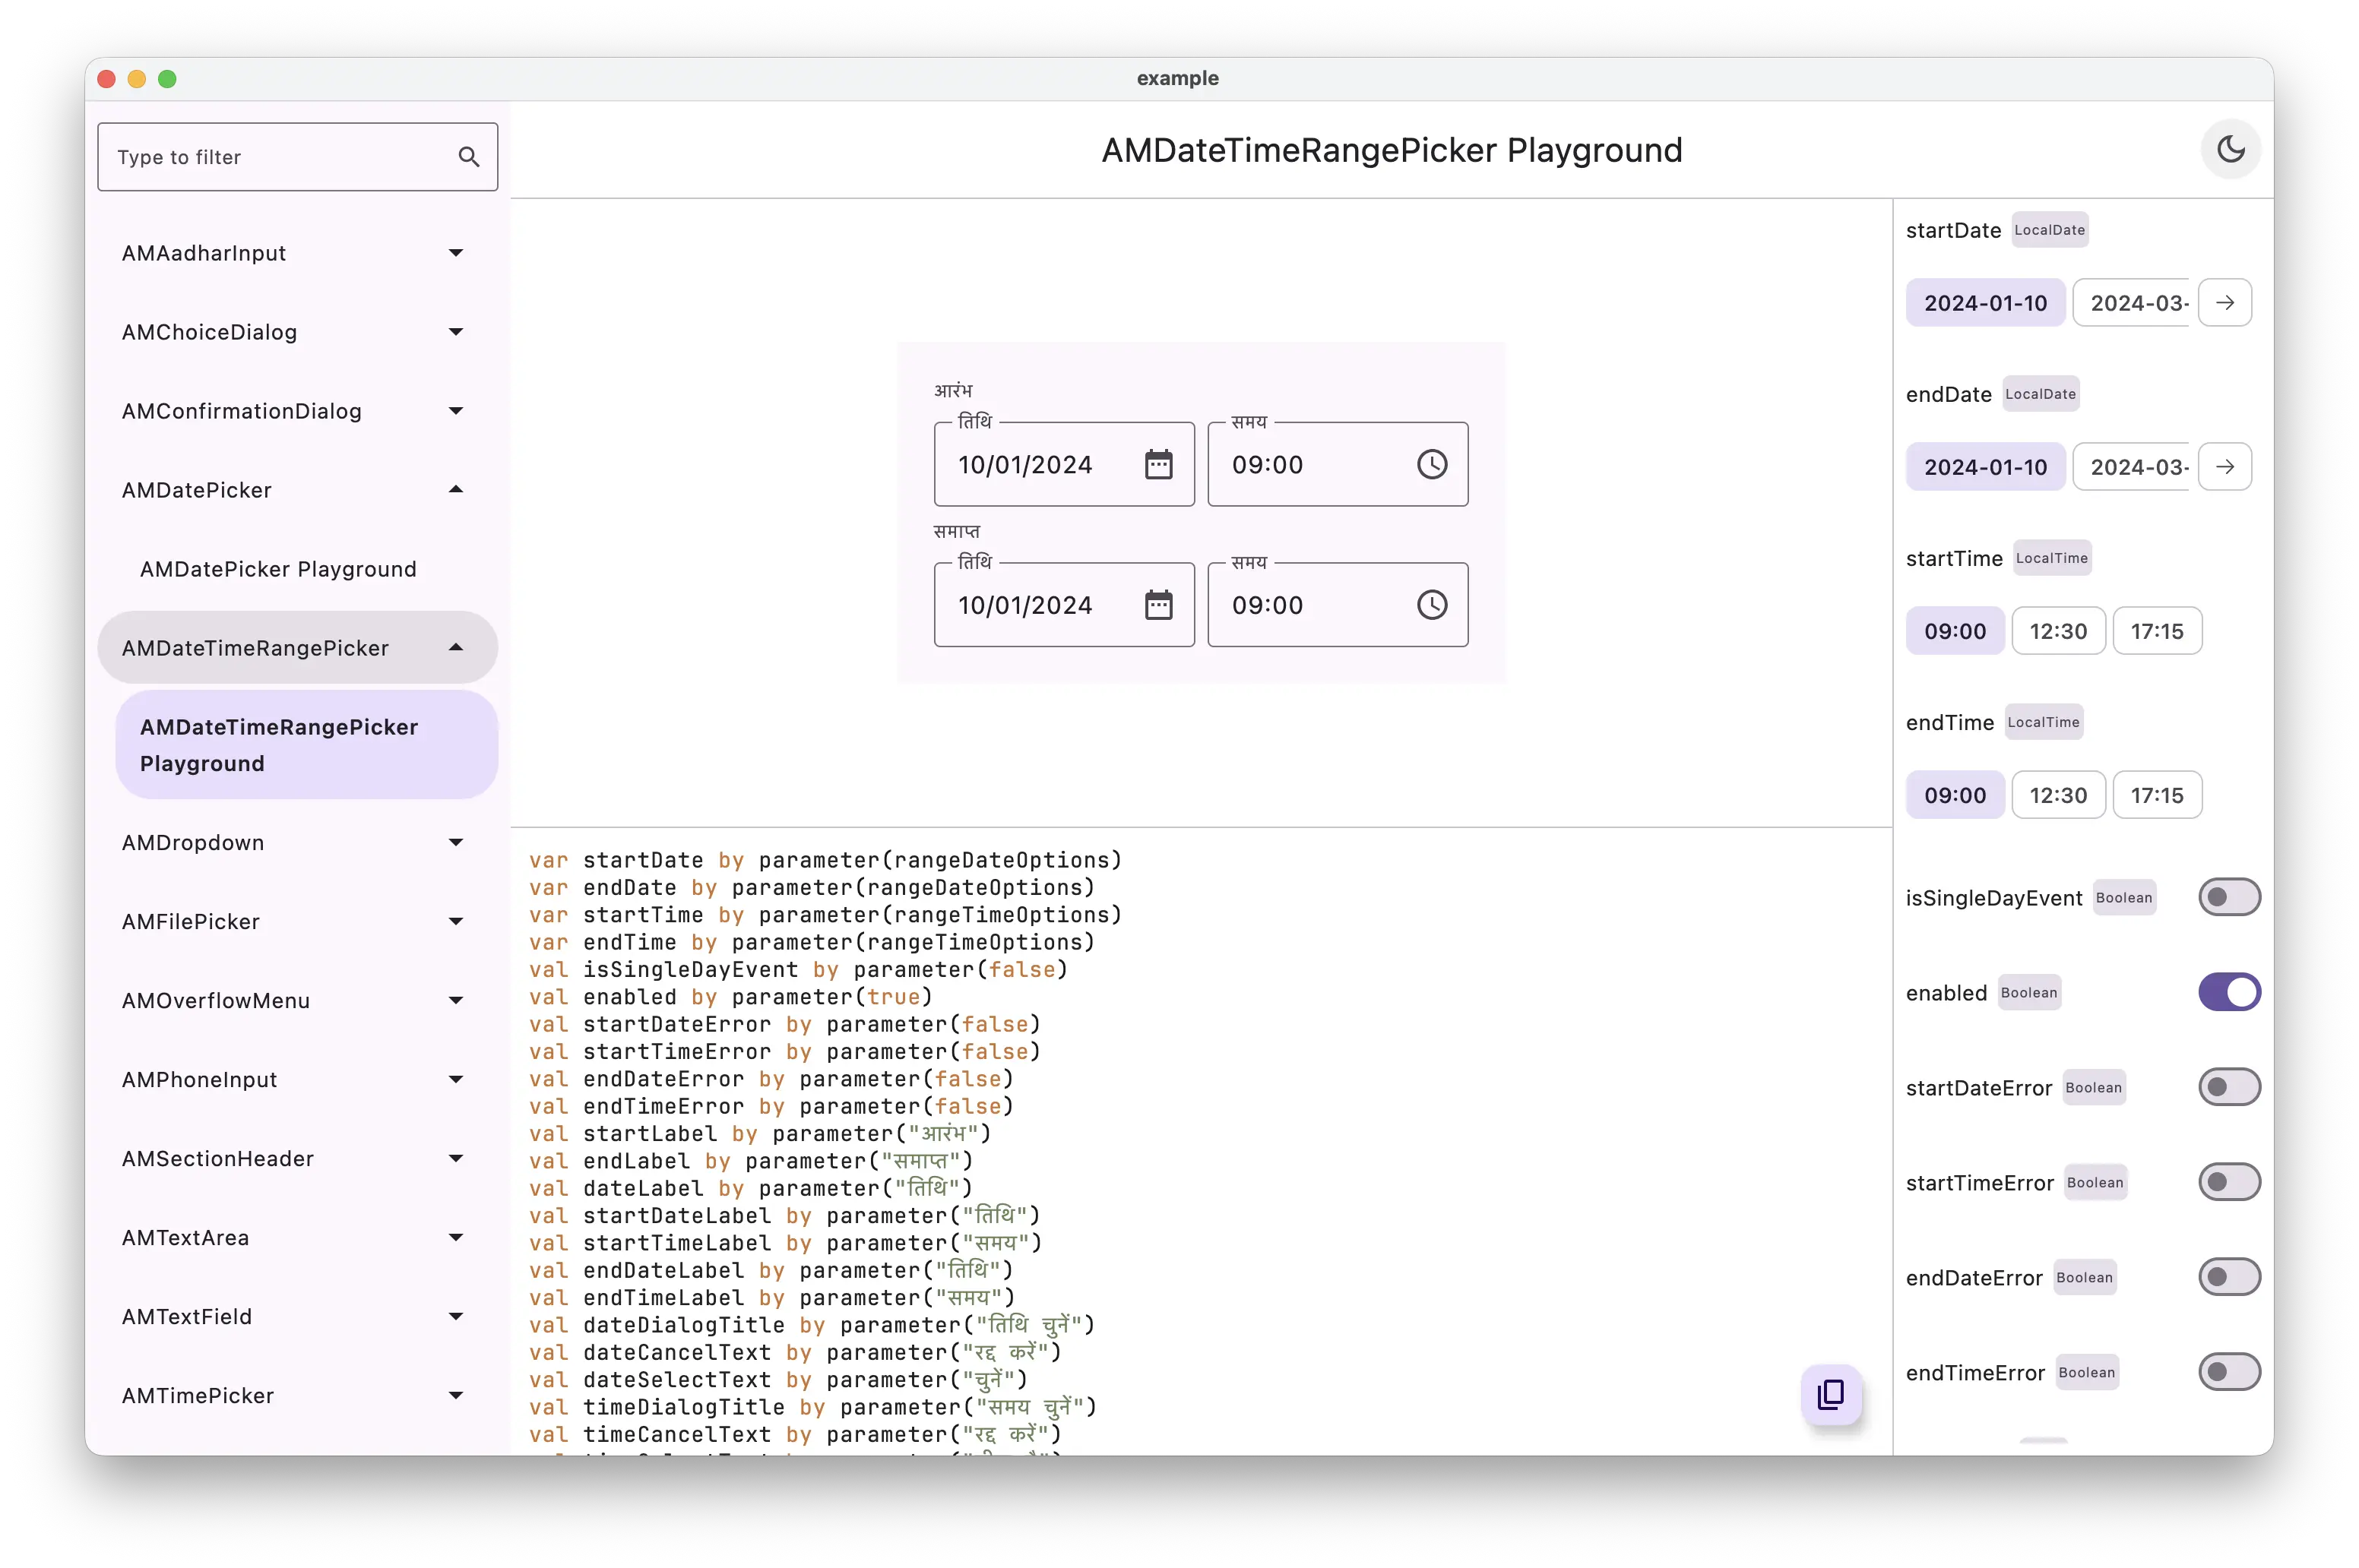Expand the AMTimePicker section

[297, 1396]
